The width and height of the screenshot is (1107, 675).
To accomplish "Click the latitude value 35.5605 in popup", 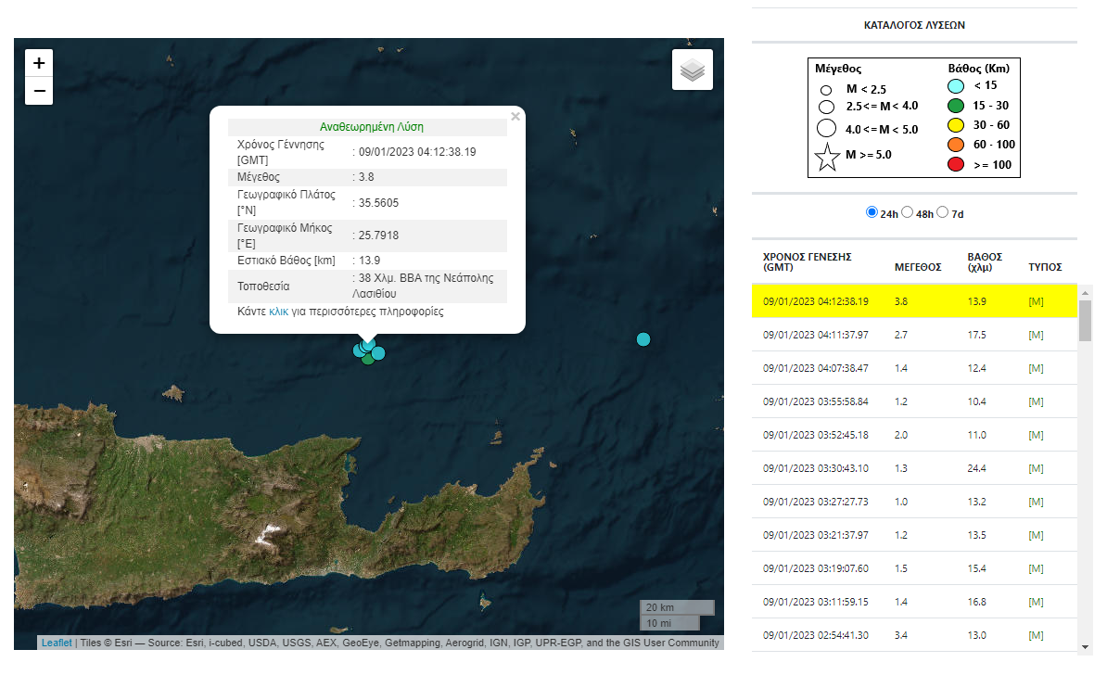I will [x=378, y=203].
